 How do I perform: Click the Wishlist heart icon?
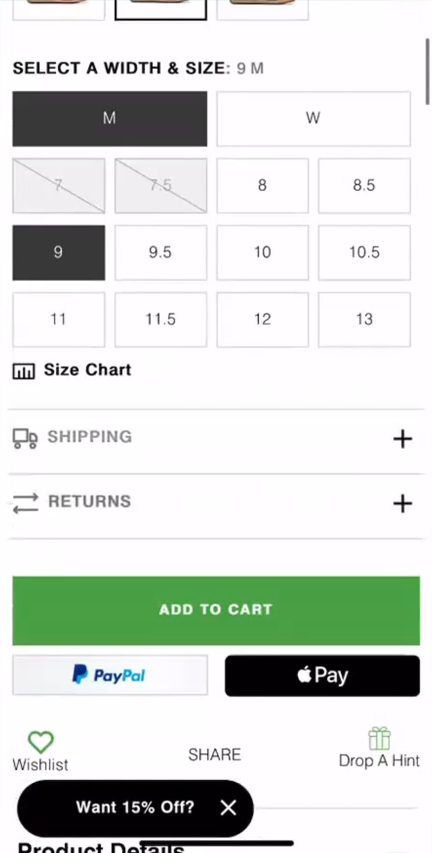(x=41, y=742)
